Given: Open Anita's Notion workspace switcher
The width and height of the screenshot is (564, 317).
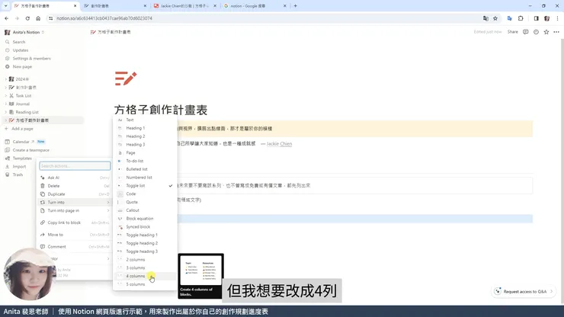Looking at the screenshot, I should (24, 32).
